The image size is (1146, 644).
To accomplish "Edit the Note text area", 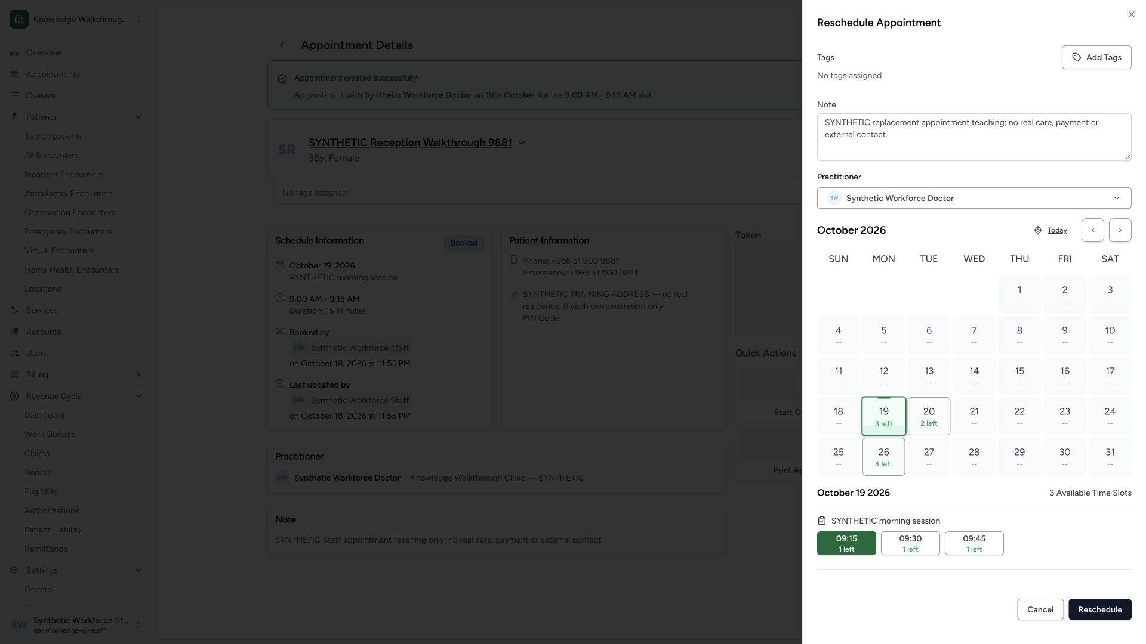I will tap(974, 137).
